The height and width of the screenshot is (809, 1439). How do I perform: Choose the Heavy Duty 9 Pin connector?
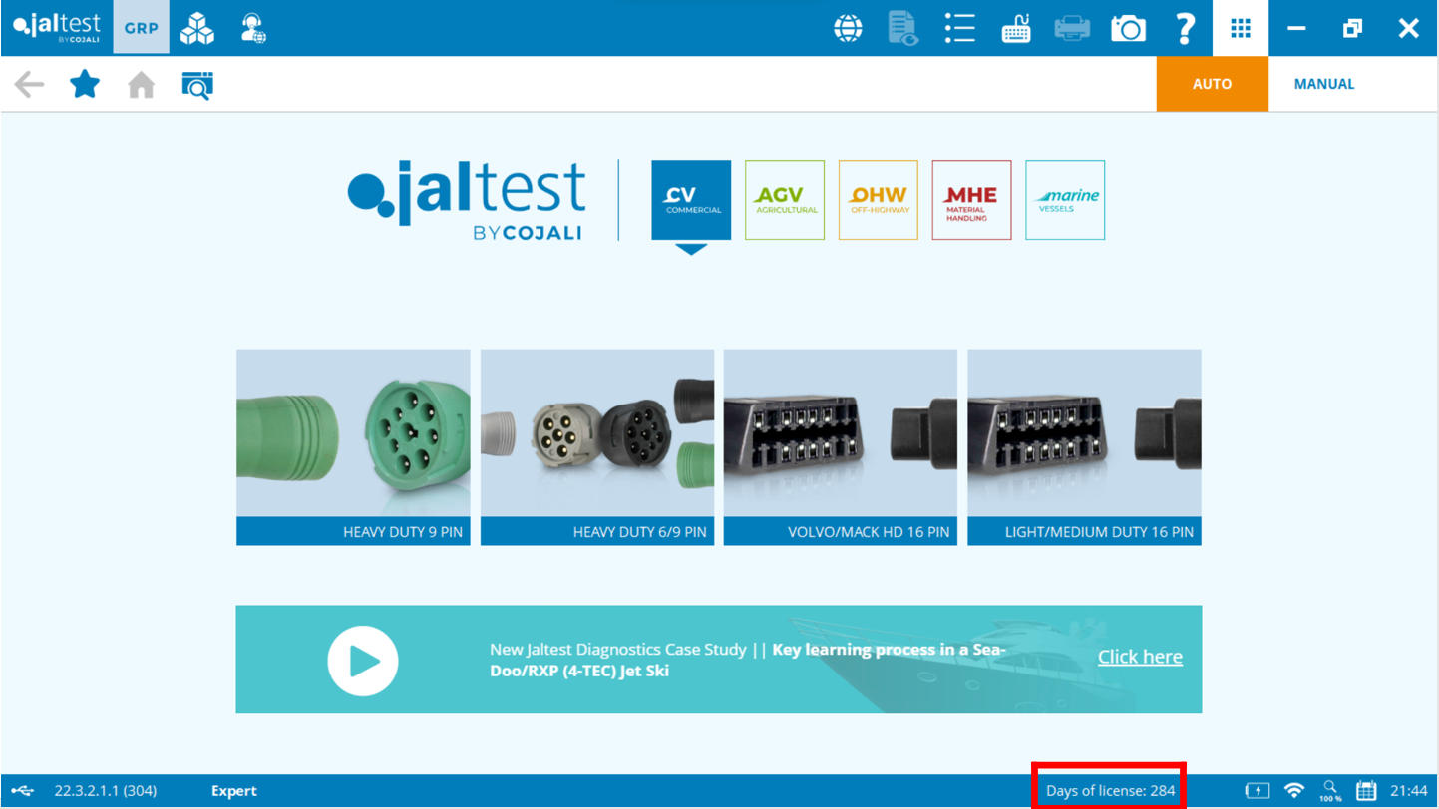pyautogui.click(x=353, y=447)
